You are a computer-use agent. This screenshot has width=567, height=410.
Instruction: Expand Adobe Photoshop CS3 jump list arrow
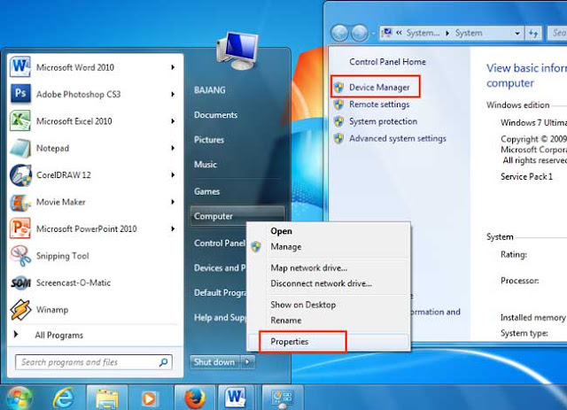(x=173, y=94)
